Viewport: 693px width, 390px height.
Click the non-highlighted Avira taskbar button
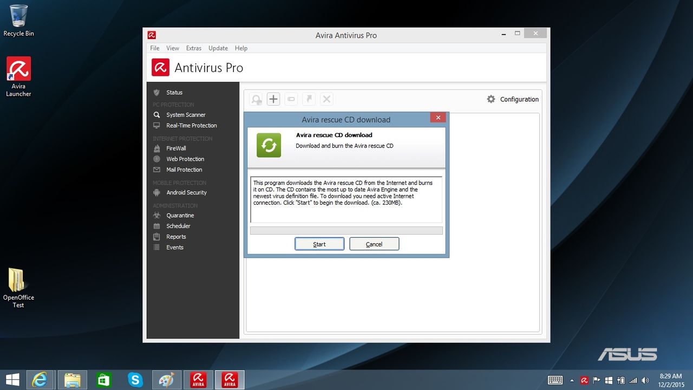click(x=198, y=380)
